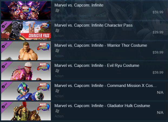168x122 pixels.
Task: Select the Marvel vs. Capcom base game thumbnail
Action: [x=26, y=10]
